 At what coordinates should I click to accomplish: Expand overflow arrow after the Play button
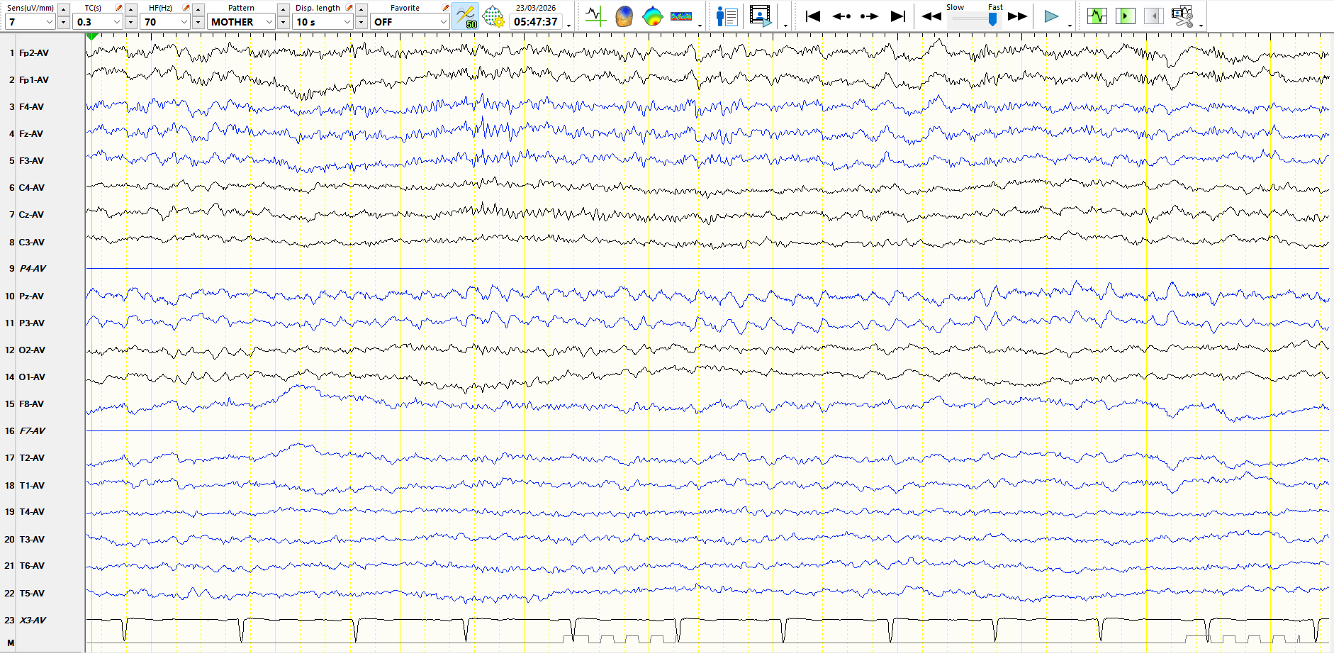click(1070, 25)
